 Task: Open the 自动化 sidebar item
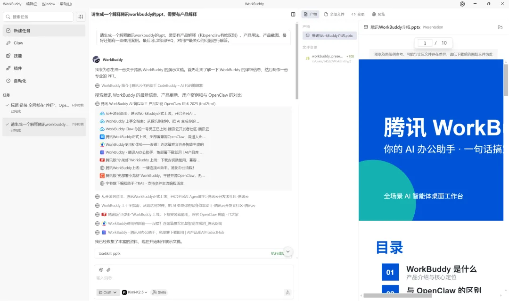click(44, 81)
